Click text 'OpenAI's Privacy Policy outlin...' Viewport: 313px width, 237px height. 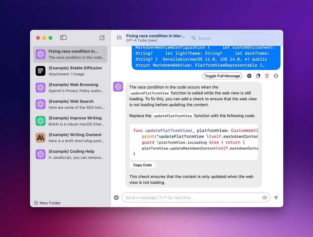coord(76,91)
